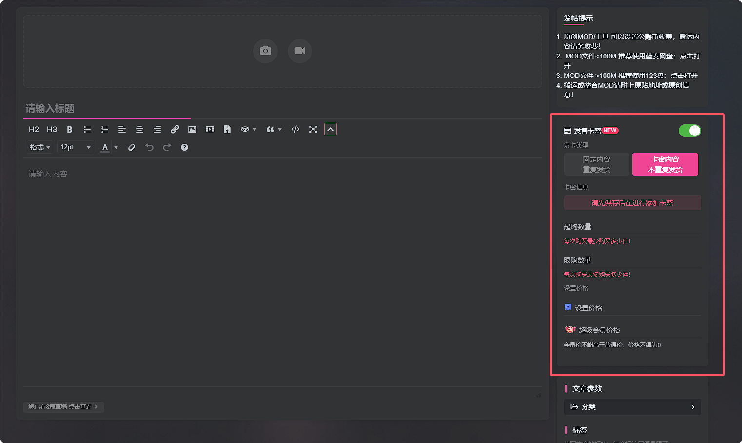Redo the last edit
Screen dimensions: 742x443
pyautogui.click(x=167, y=147)
